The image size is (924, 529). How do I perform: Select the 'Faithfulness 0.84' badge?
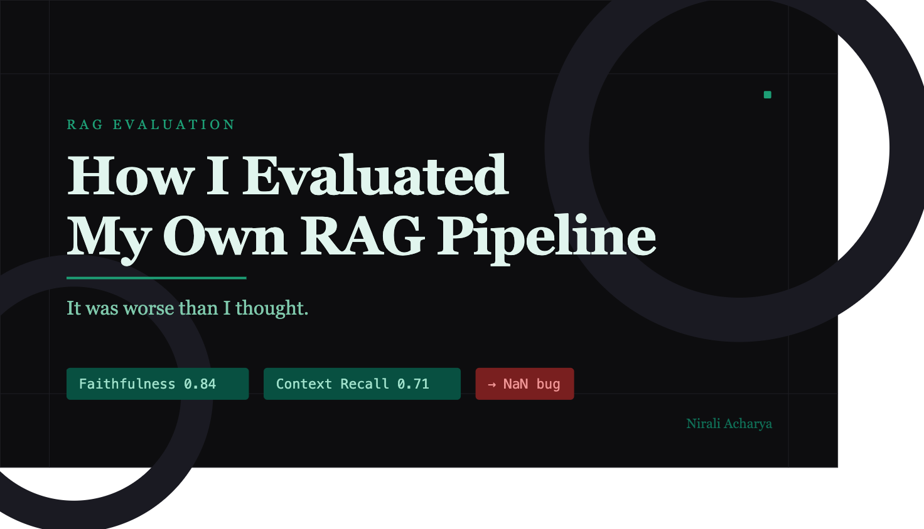158,384
